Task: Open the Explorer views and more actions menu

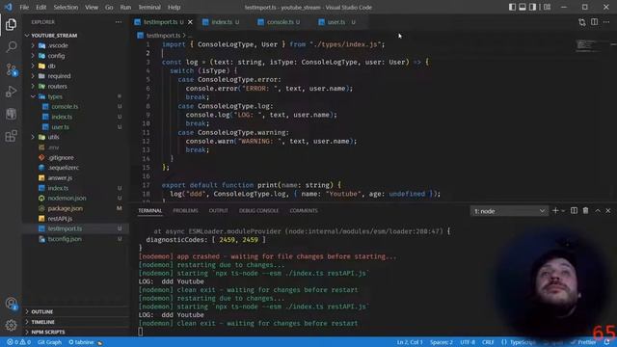Action: pos(119,22)
